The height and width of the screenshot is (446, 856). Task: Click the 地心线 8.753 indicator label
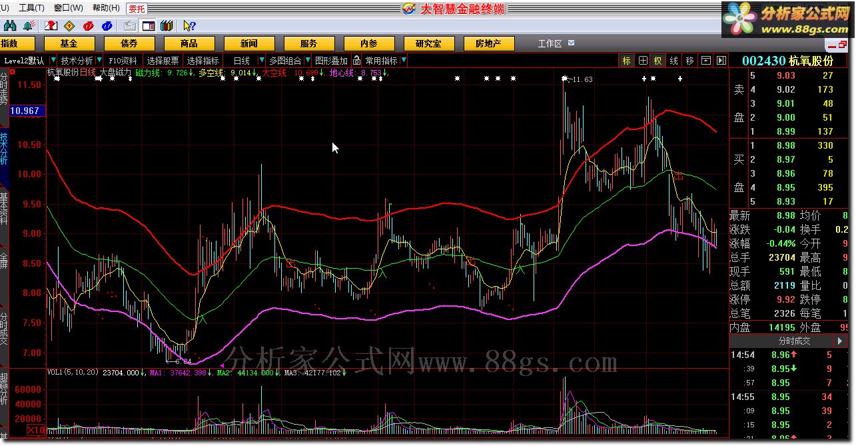(356, 72)
